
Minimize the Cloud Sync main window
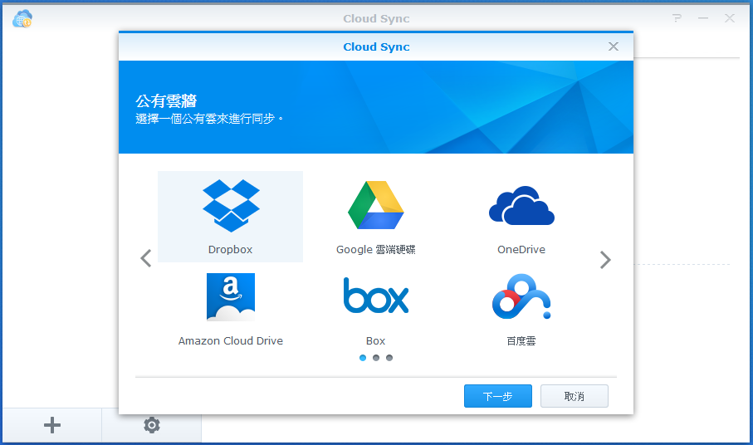703,18
